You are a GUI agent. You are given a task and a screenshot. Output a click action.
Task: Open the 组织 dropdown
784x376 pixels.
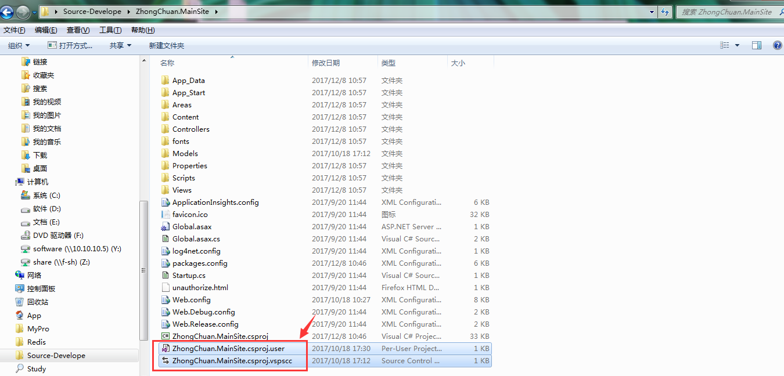19,45
